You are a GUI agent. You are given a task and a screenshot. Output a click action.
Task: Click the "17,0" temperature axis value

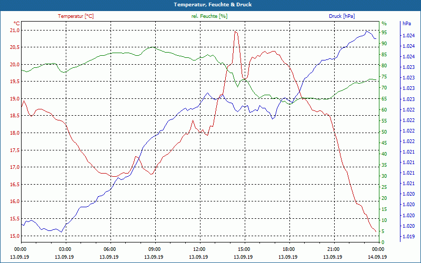pos(15,167)
